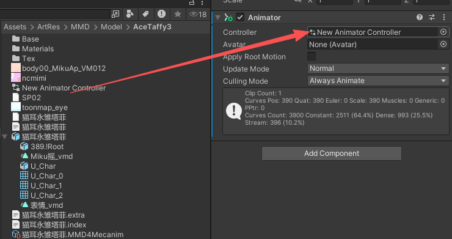The image size is (452, 239).
Task: Click Model in the breadcrumb path
Action: [111, 27]
